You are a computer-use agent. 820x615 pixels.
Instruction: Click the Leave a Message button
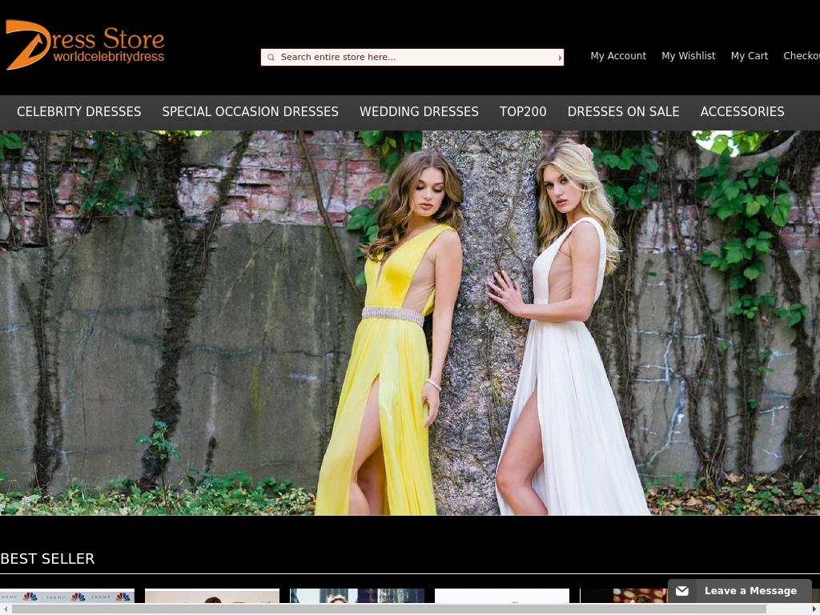750,591
